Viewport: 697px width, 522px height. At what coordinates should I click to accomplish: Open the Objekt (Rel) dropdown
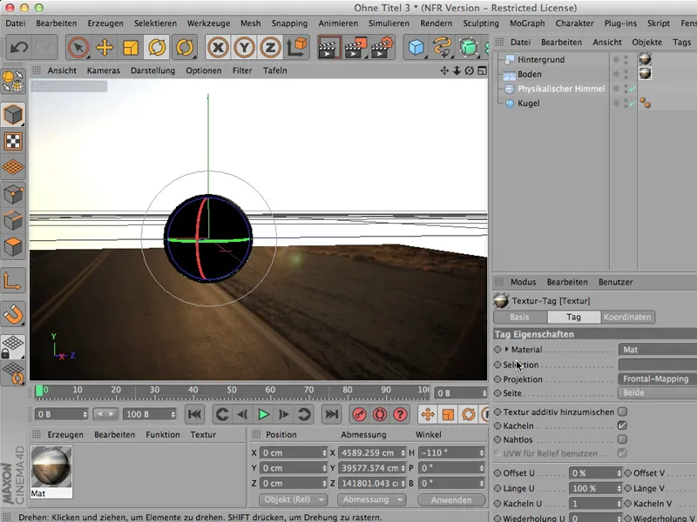point(293,499)
